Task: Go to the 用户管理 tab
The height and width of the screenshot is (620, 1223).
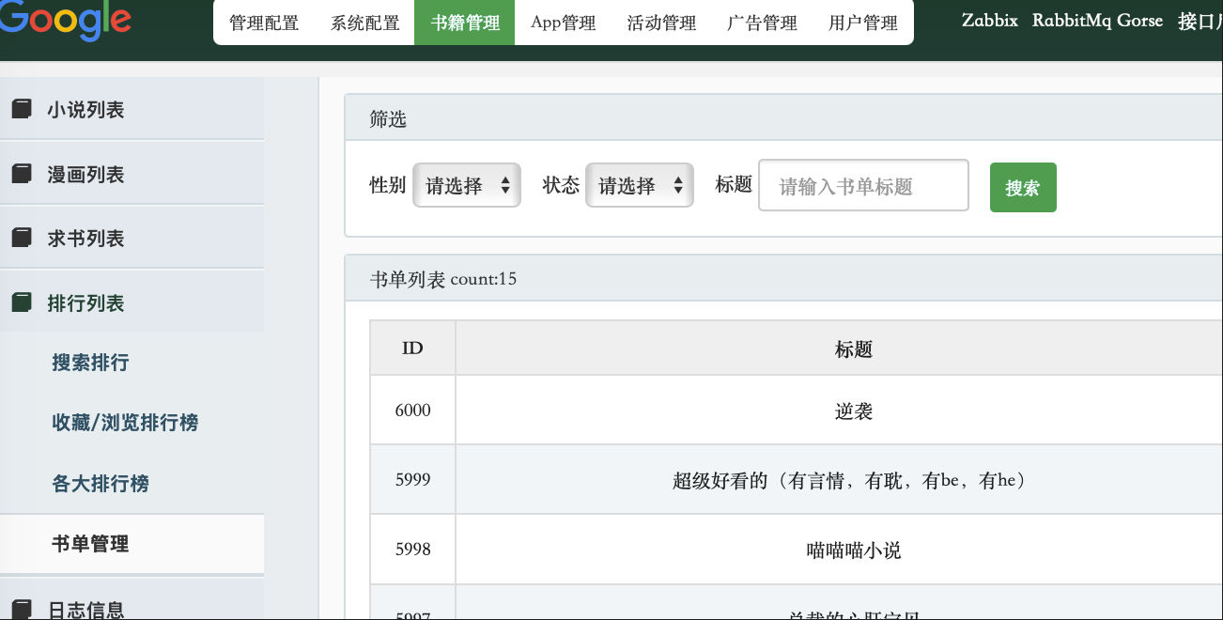Action: coord(863,23)
